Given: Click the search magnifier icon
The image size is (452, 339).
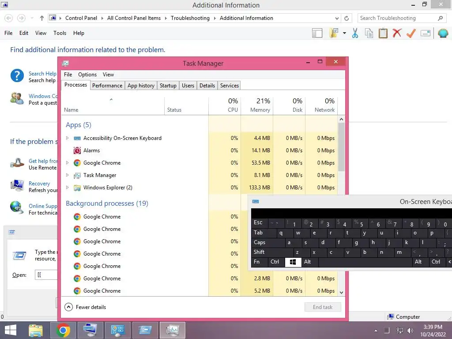Looking at the screenshot, I should tap(440, 18).
